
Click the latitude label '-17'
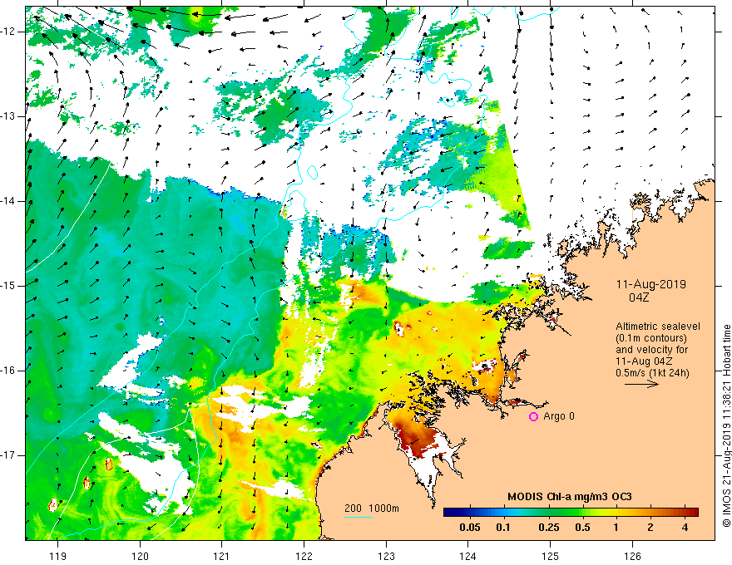[x=8, y=455]
